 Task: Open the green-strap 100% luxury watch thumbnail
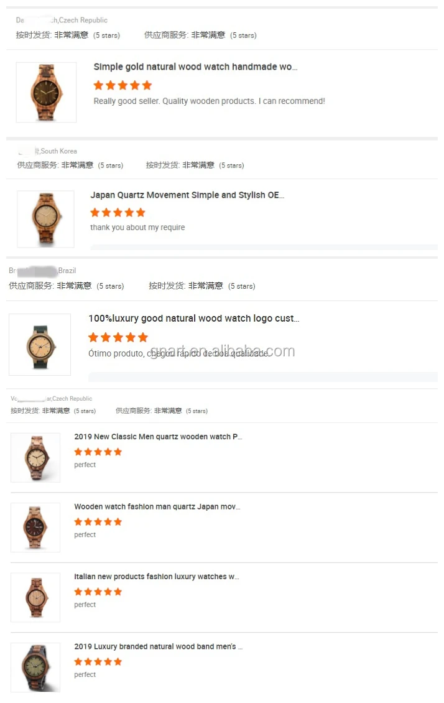40,344
